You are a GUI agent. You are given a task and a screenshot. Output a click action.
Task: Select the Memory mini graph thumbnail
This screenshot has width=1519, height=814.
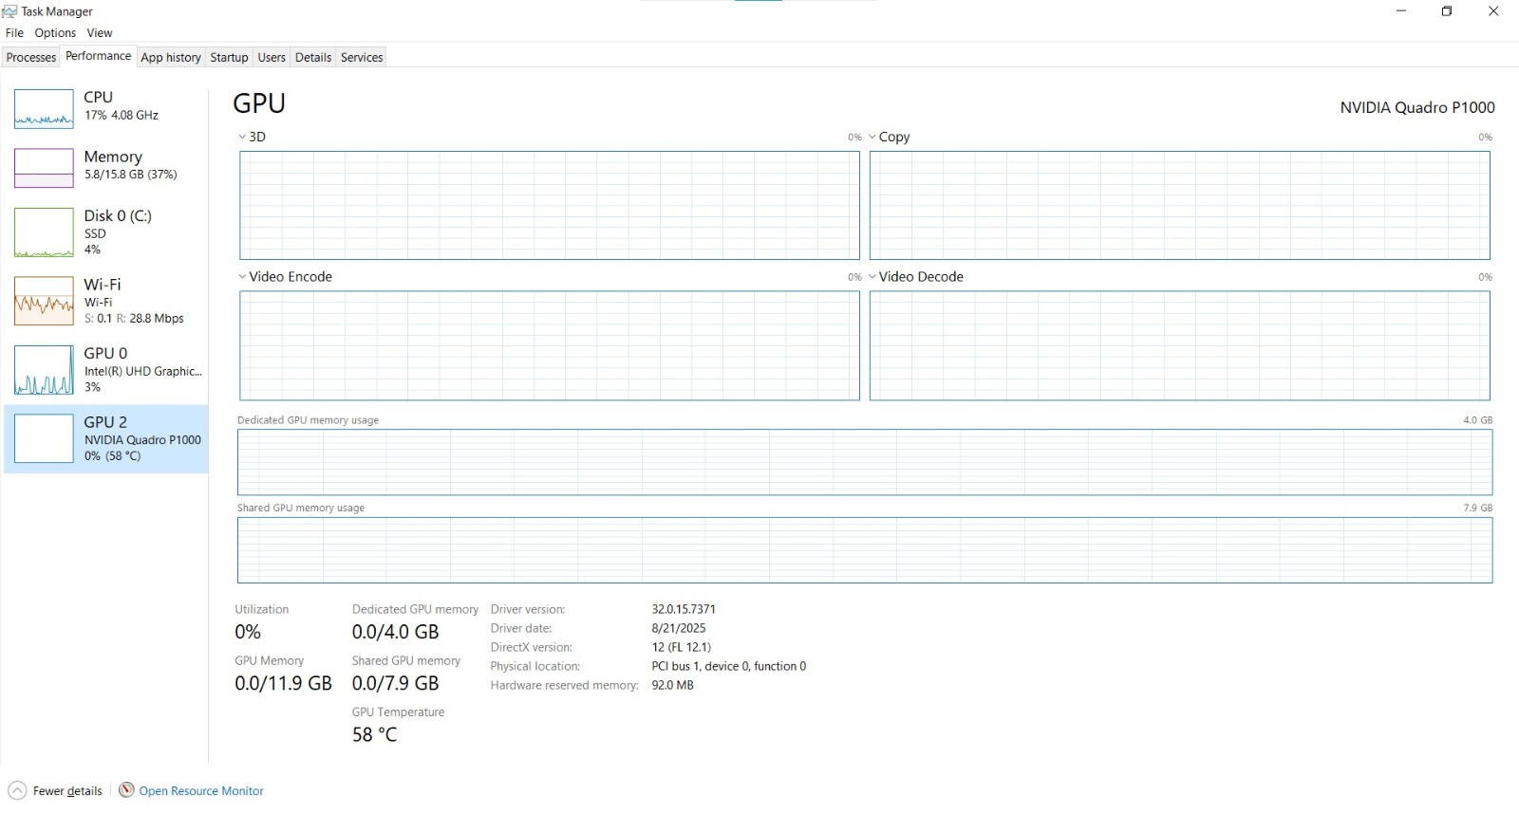tap(44, 168)
